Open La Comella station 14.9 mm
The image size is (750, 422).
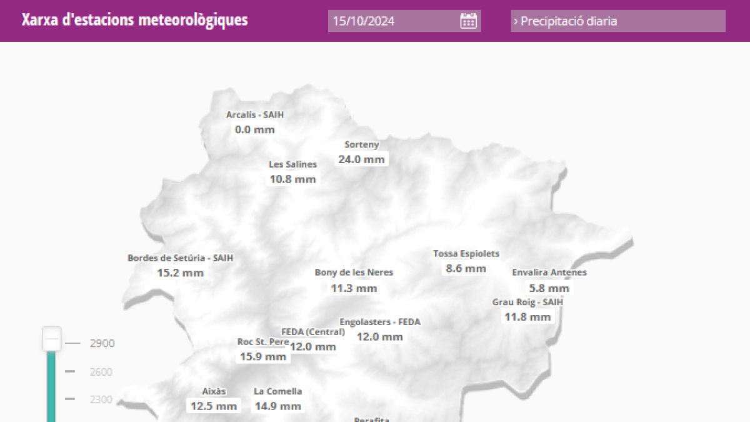pyautogui.click(x=277, y=406)
